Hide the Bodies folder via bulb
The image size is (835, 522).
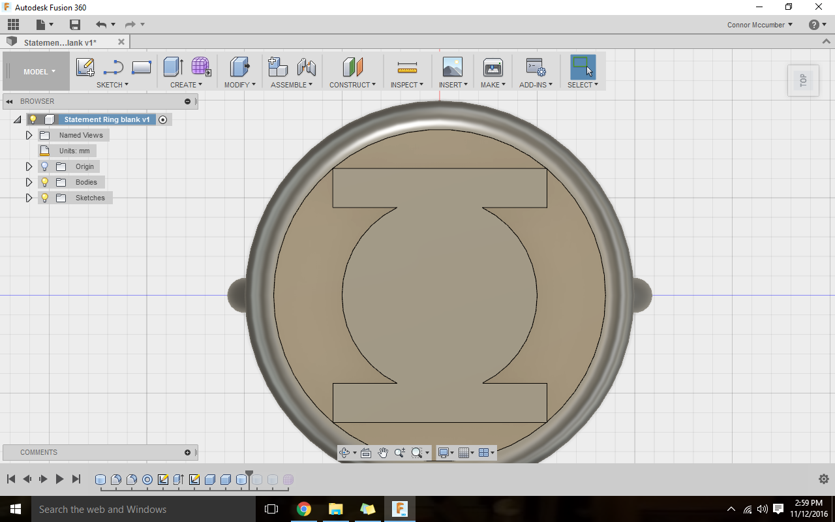click(x=44, y=182)
